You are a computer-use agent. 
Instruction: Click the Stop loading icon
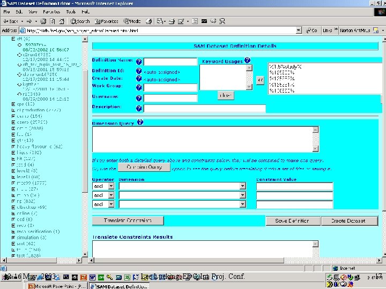tap(43, 21)
